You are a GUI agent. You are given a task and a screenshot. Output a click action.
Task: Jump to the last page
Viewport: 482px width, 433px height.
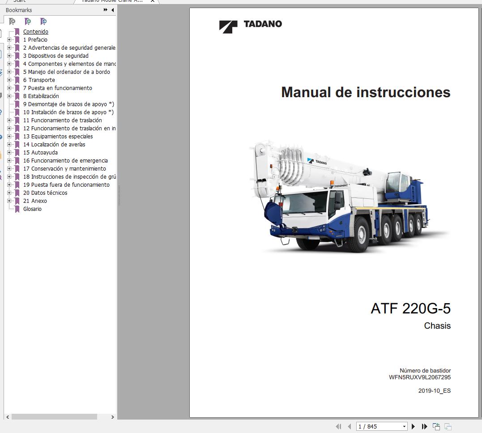tap(424, 426)
